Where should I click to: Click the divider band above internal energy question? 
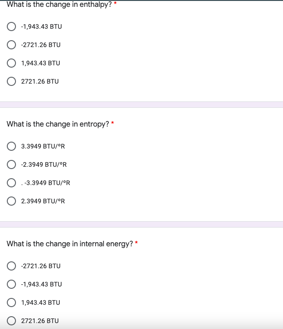point(141,224)
